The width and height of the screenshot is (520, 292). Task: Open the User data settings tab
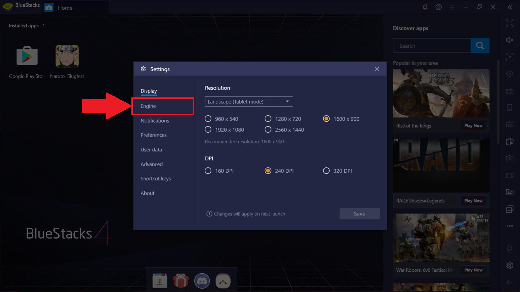point(151,150)
